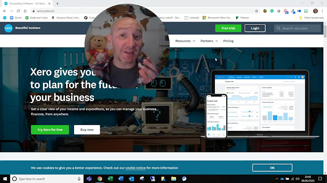Screen dimensions: 327x183
Task: Click the Login button
Action: tap(255, 28)
